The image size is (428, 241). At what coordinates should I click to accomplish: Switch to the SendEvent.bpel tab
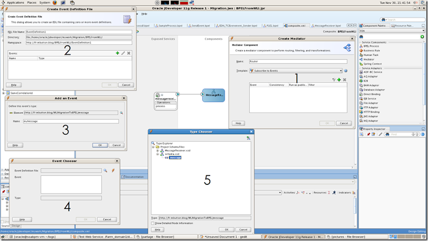pyautogui.click(x=199, y=26)
